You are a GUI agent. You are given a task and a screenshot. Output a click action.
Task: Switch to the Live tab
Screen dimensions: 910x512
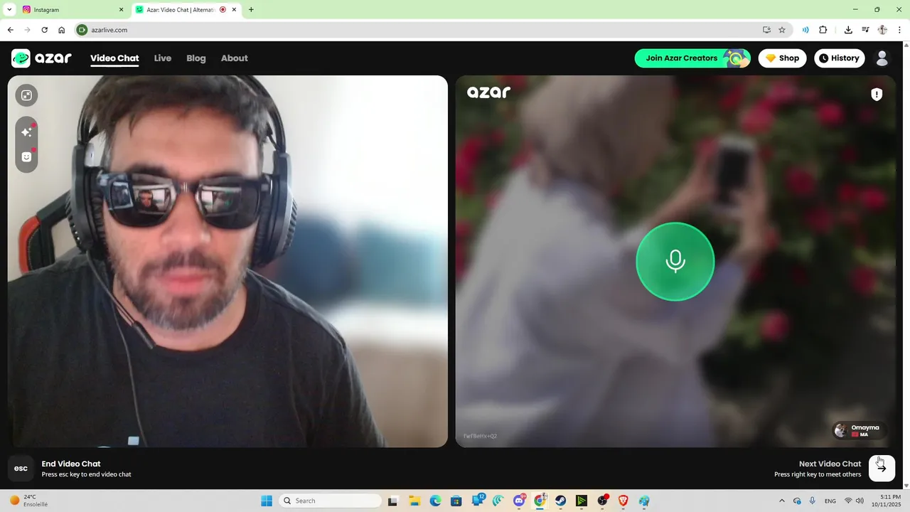[163, 58]
